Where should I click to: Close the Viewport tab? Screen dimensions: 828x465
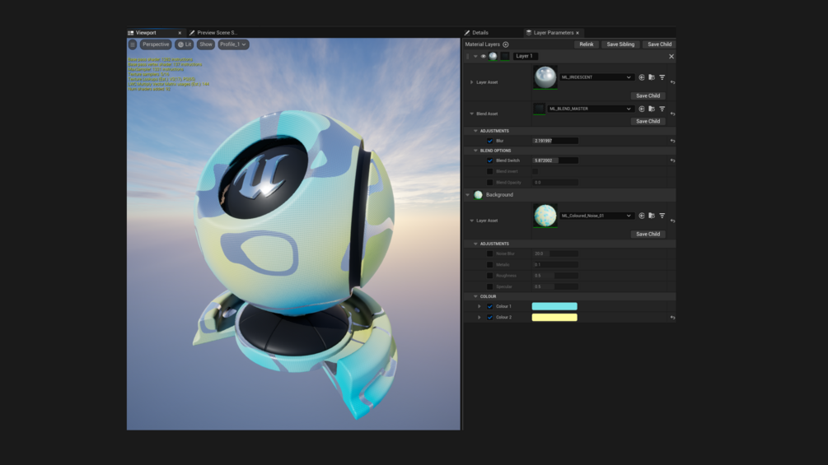tap(180, 33)
